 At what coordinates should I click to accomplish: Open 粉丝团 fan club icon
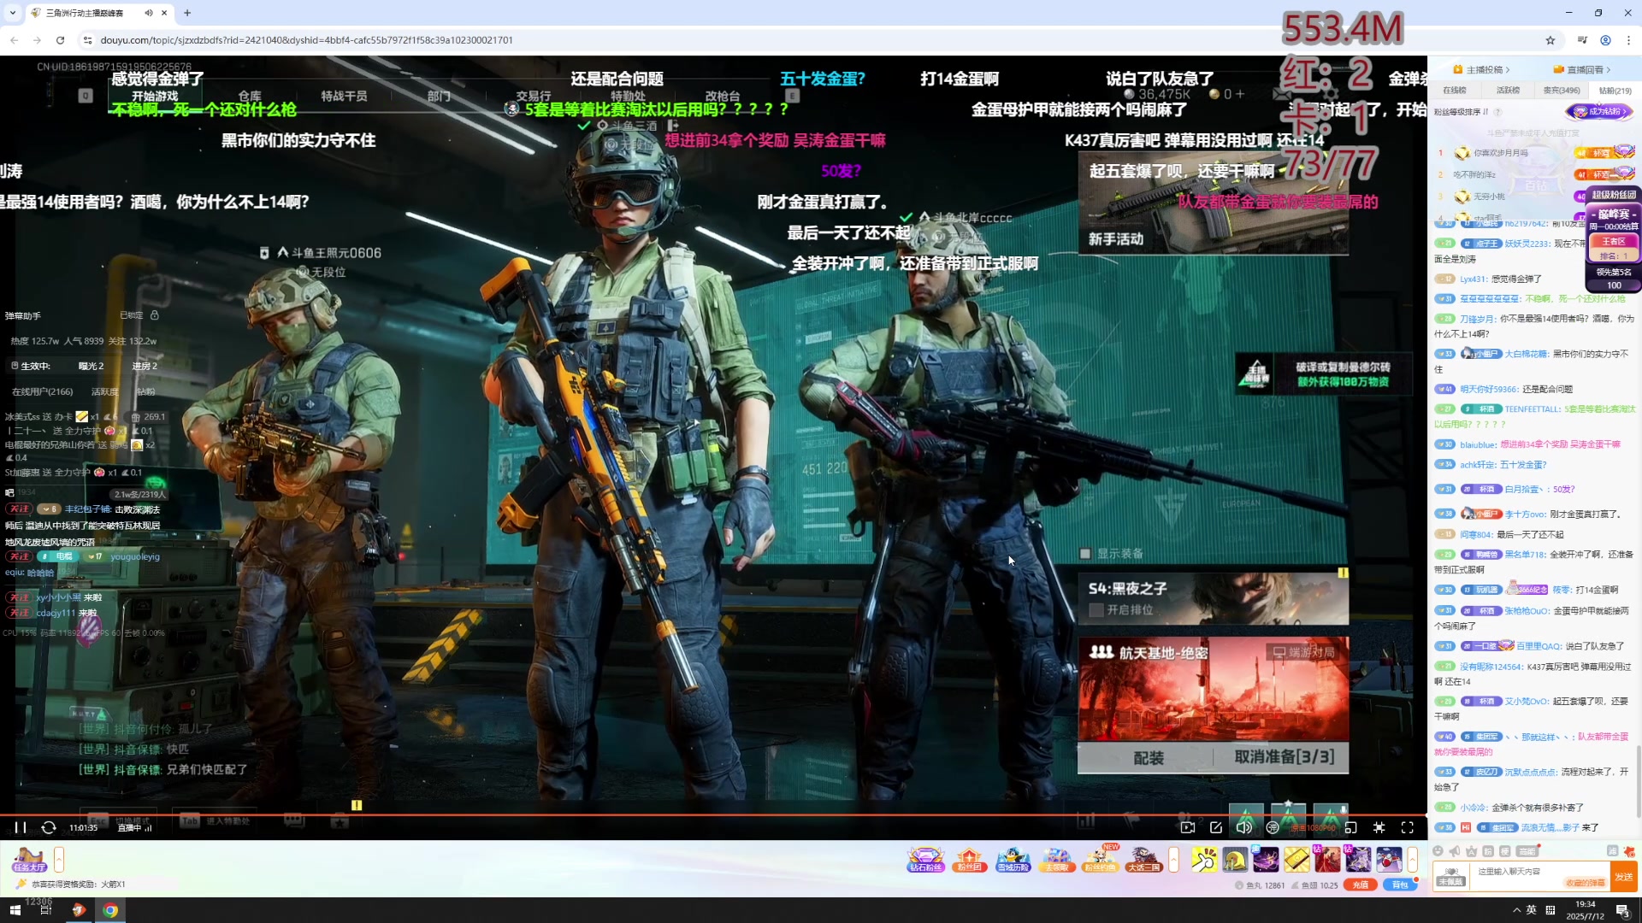click(x=969, y=860)
